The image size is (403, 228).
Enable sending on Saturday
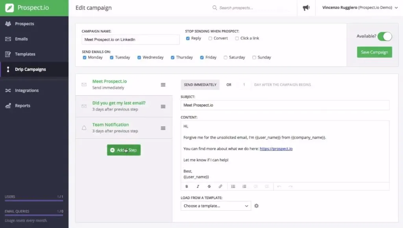click(226, 57)
